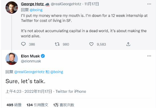The height and width of the screenshot is (108, 156).
Task: Open more options on Elon Musk's tweet
Action: click(x=149, y=56)
